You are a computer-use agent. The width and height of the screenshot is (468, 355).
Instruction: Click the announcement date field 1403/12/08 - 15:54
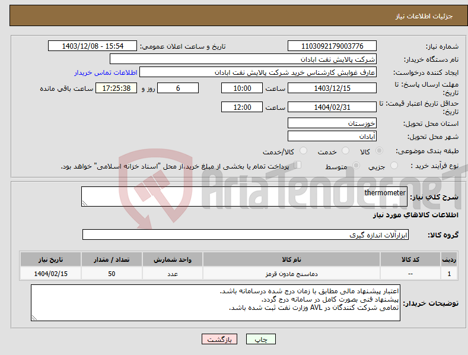click(x=93, y=46)
